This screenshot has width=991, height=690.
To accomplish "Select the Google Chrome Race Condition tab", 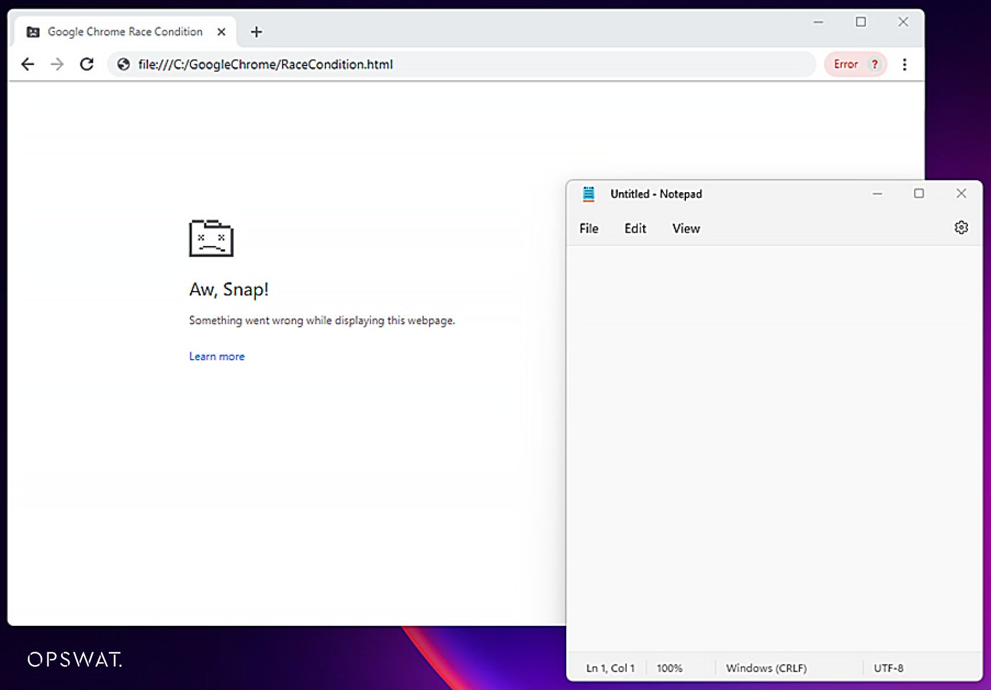I will pos(124,32).
